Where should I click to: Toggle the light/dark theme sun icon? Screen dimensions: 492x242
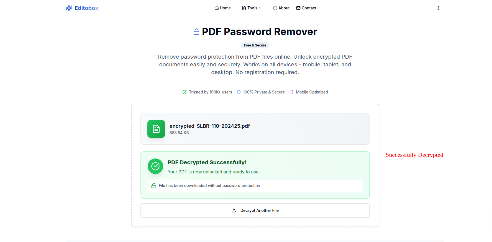(x=439, y=8)
